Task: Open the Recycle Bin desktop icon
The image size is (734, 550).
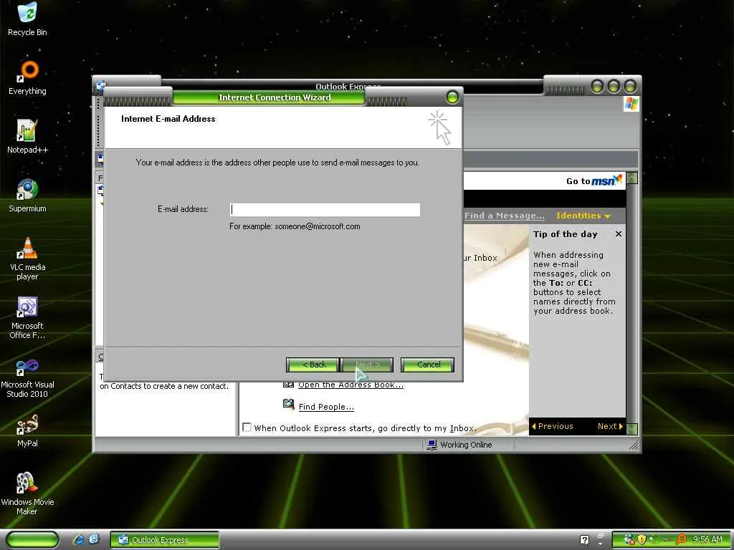Action: pos(27,19)
